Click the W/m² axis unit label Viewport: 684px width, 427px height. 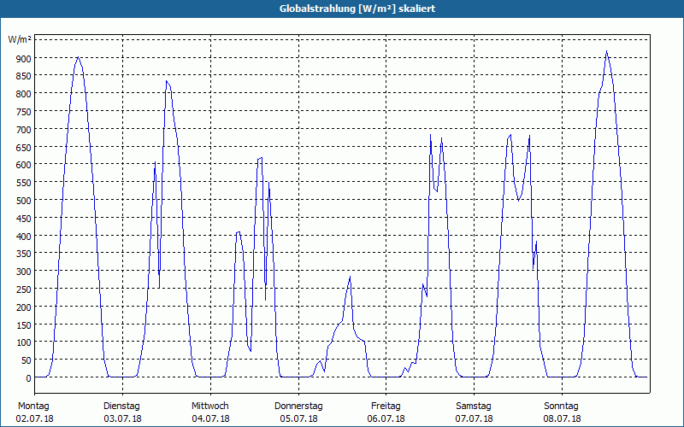[x=20, y=39]
